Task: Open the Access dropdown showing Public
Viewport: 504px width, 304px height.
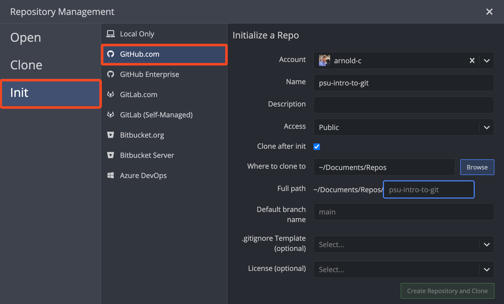Action: coord(487,127)
